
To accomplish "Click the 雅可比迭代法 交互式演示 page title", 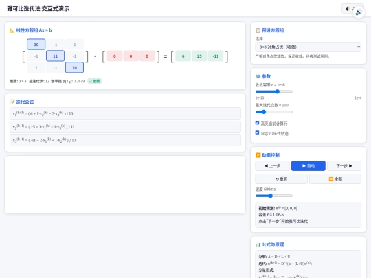I will point(38,9).
